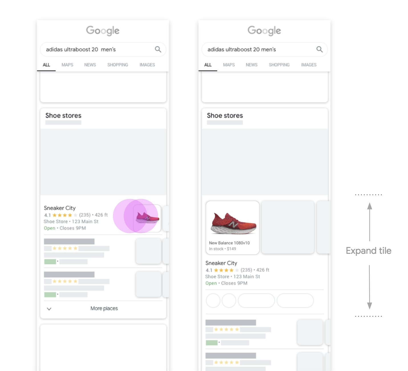Click the map placeholder in left mockup
This screenshot has width=408, height=371.
coord(103,162)
